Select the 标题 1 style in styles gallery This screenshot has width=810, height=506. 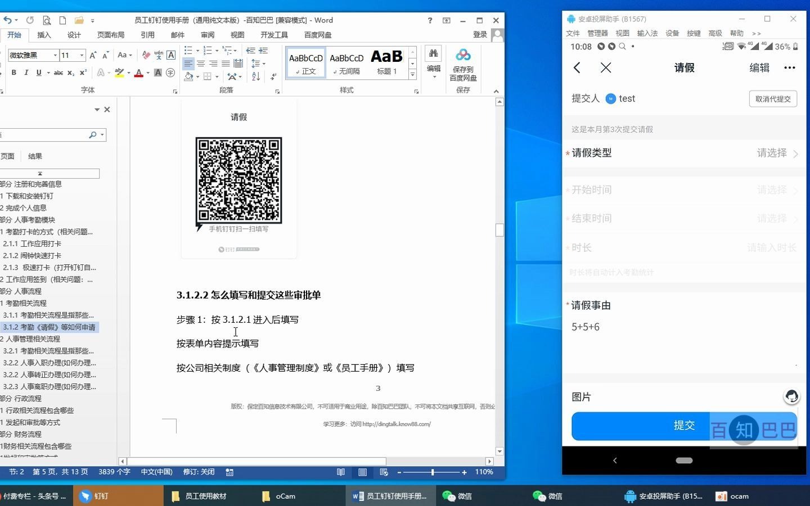click(386, 63)
